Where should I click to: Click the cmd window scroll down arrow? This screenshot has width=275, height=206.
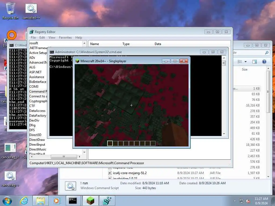[x=224, y=134]
